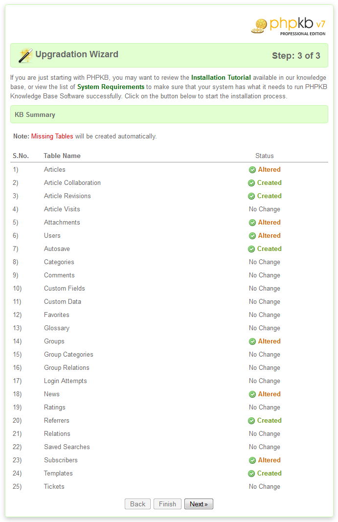Open the System Requirements link
The height and width of the screenshot is (522, 338).
111,87
